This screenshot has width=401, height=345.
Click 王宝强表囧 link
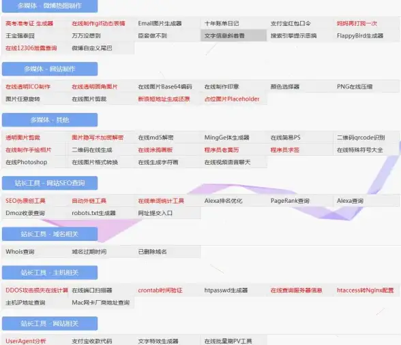point(20,35)
